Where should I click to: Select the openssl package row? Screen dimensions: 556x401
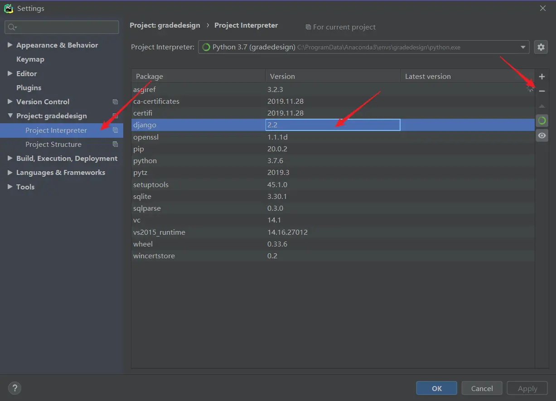[x=333, y=137]
